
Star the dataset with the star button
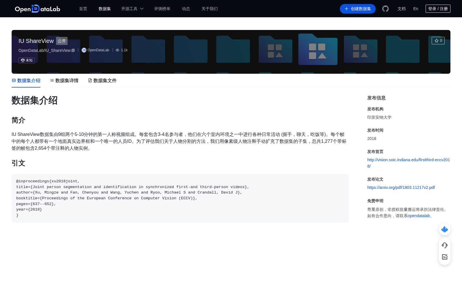[438, 41]
